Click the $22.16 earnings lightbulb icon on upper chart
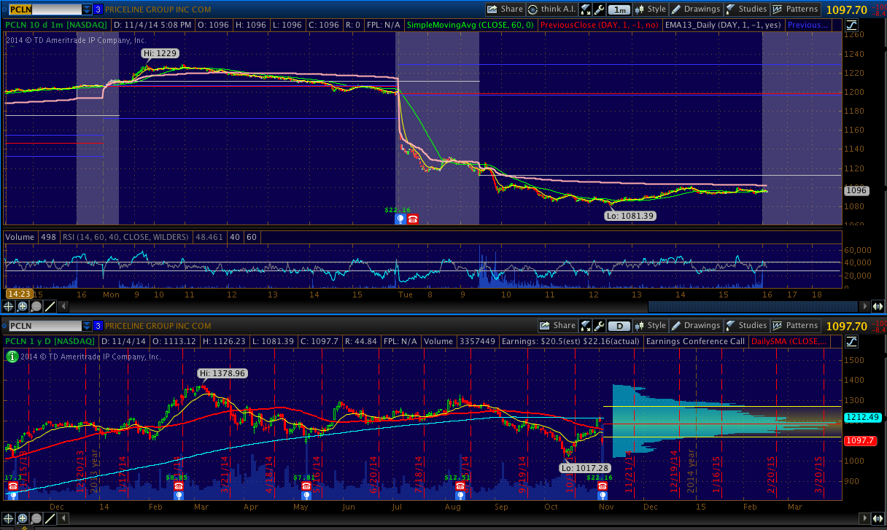The height and width of the screenshot is (530, 887). 400,219
